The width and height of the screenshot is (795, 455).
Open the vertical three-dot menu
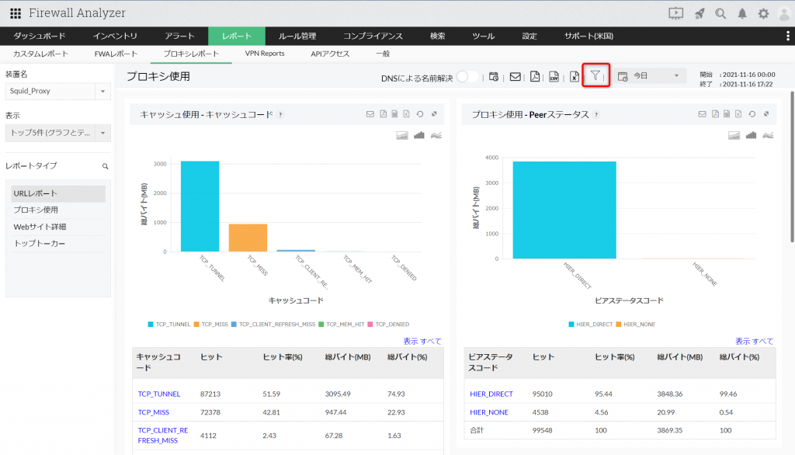[x=787, y=36]
